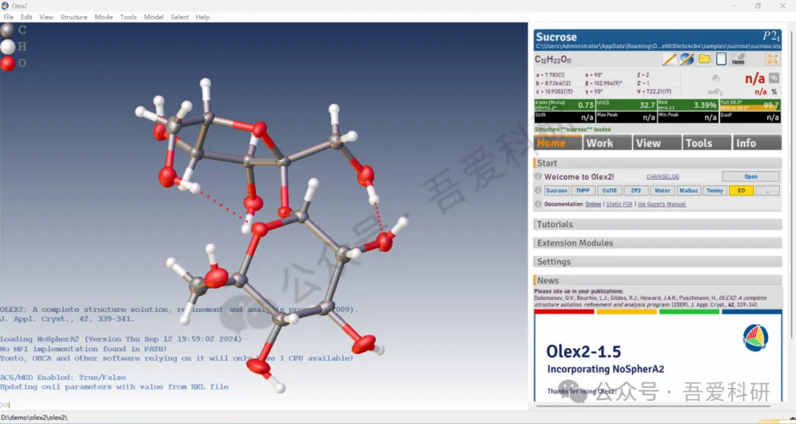Click the info icon beside Sucrose sample row
The width and height of the screenshot is (796, 424).
(x=538, y=190)
